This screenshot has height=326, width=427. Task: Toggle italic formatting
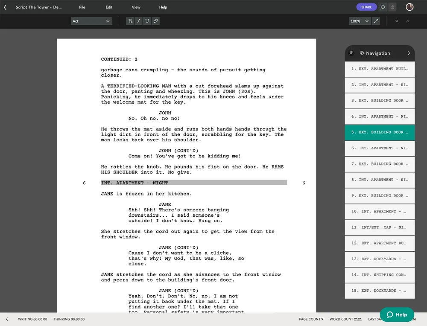pyautogui.click(x=138, y=20)
